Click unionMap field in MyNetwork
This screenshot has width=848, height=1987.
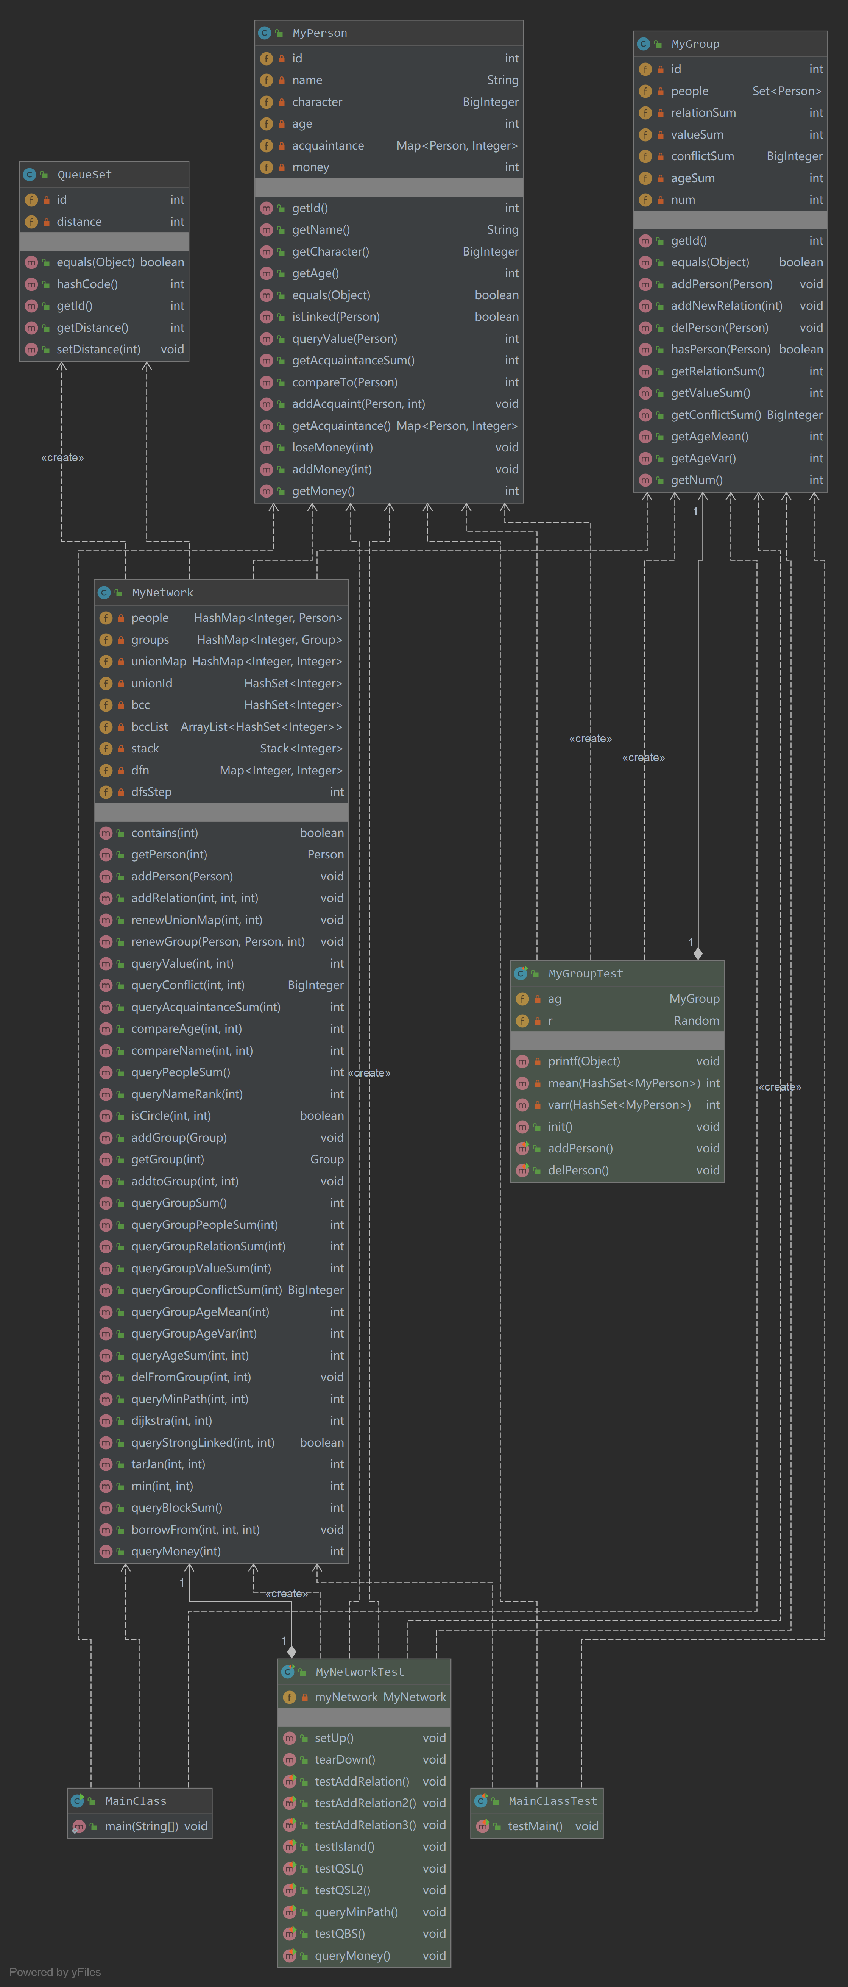[221, 662]
